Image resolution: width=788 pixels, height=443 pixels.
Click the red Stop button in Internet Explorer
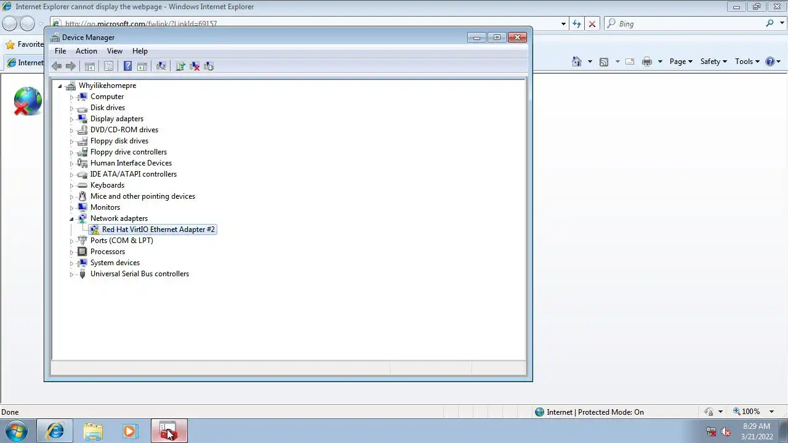click(592, 24)
